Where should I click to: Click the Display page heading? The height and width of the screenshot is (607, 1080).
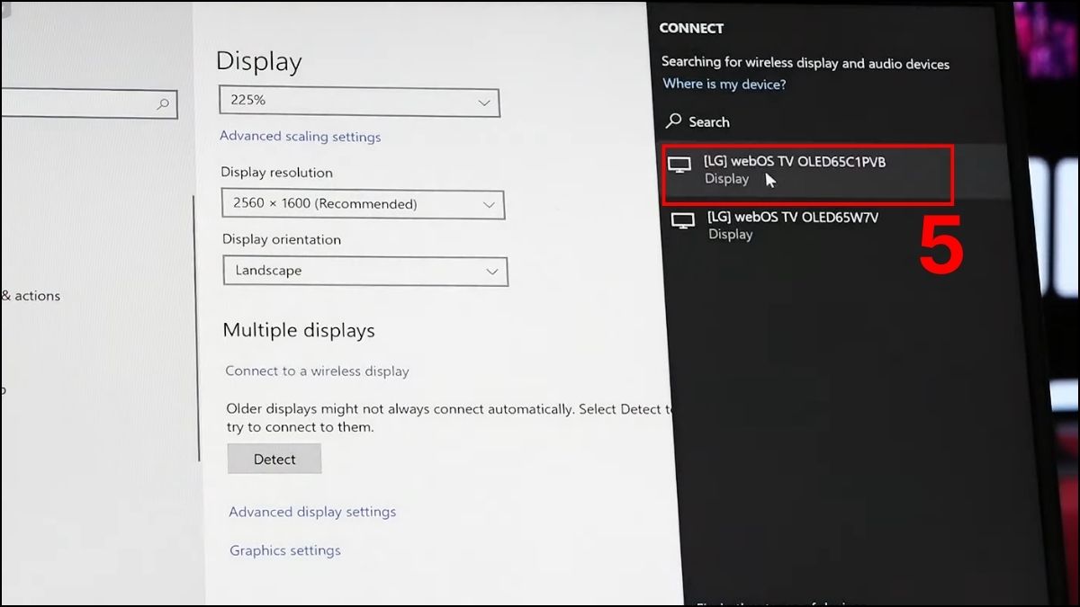click(x=259, y=61)
